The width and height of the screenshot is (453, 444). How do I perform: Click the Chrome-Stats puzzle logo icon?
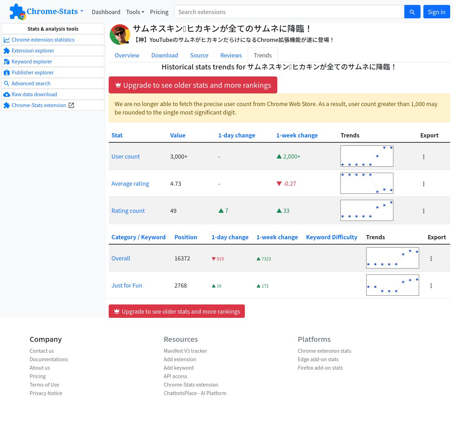click(17, 12)
